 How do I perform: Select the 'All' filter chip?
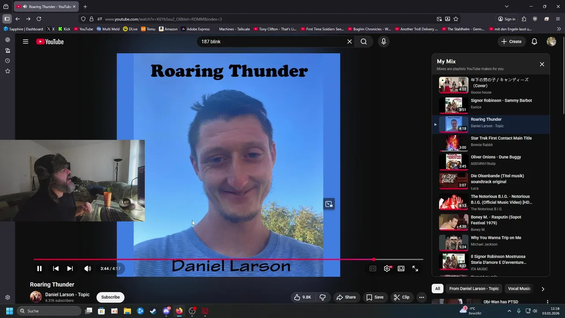click(x=437, y=288)
